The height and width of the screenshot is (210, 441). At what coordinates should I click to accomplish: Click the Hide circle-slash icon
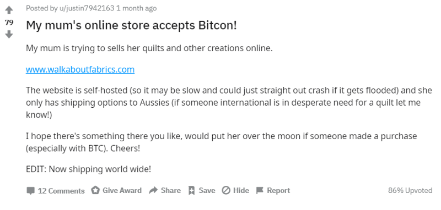[x=226, y=191]
